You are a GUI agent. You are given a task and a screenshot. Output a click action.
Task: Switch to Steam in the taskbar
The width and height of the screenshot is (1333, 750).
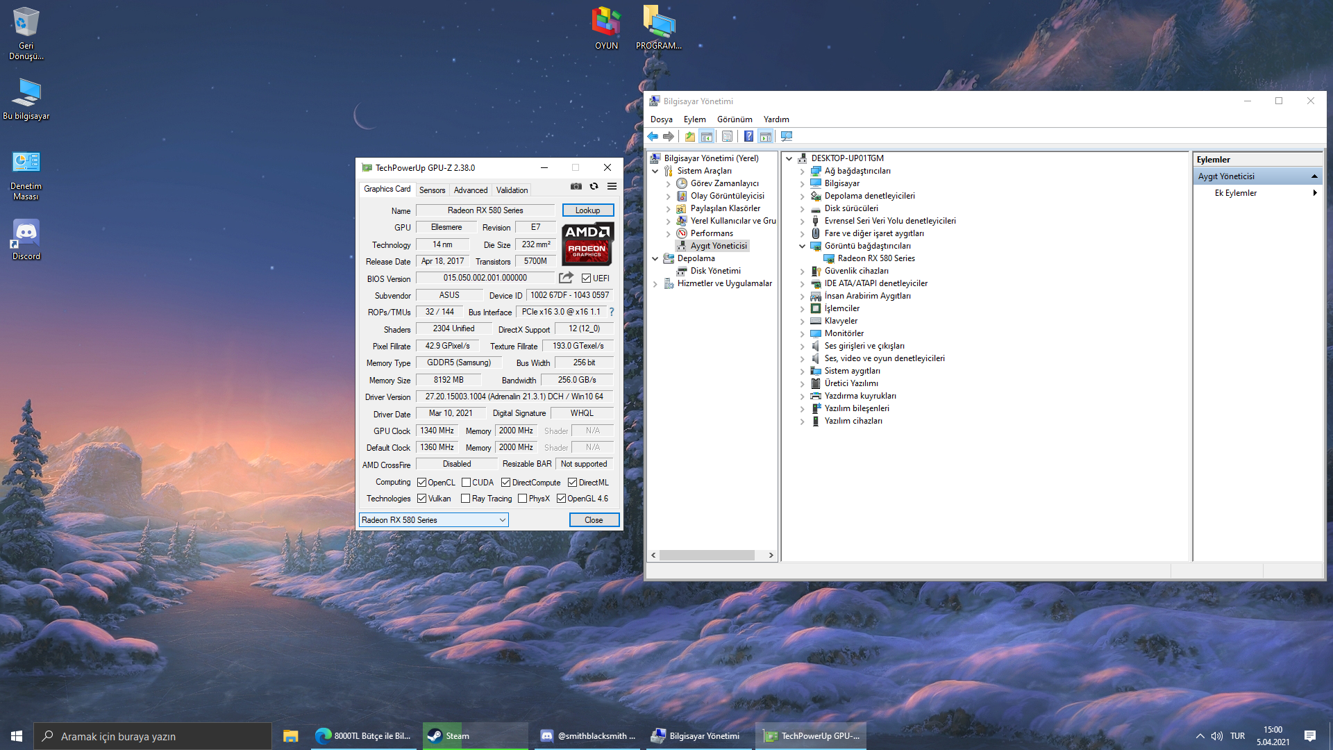click(x=476, y=736)
